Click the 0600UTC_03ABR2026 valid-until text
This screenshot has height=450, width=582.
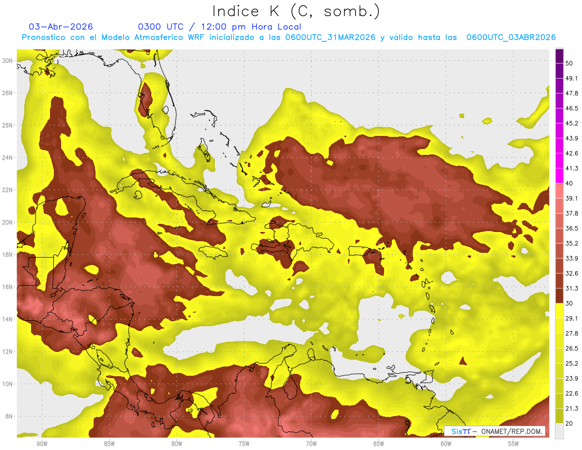click(511, 37)
